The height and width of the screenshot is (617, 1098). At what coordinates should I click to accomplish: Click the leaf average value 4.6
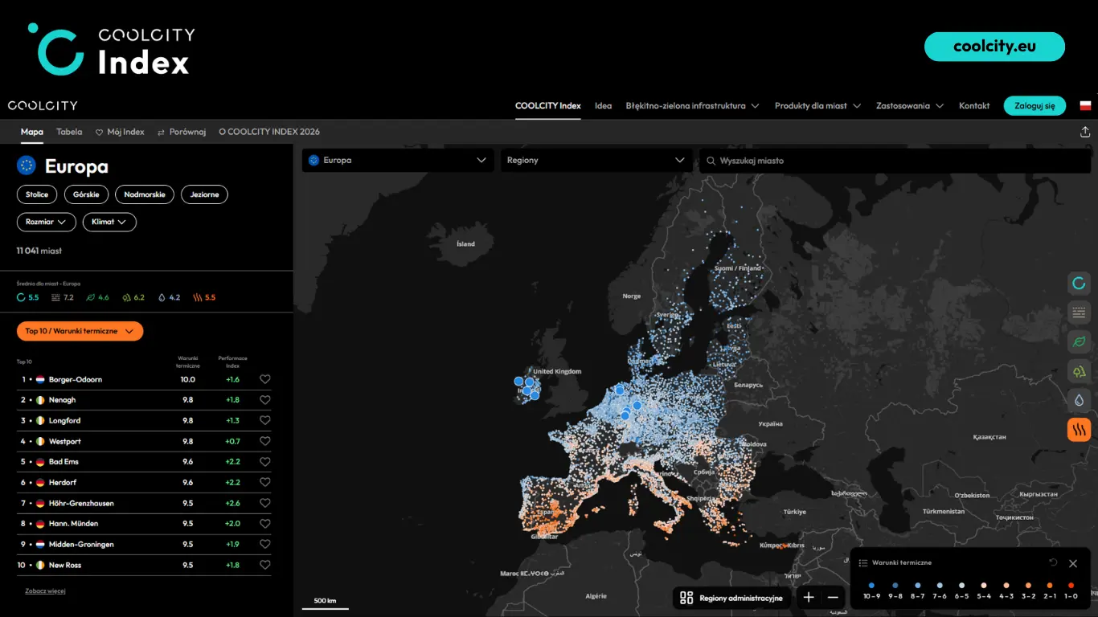(97, 297)
